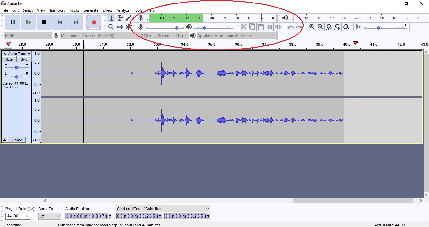429x227 pixels.
Task: Click the selection end time field
Action: [x=187, y=216]
